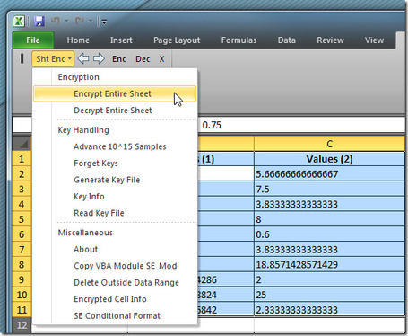The image size is (408, 336).
Task: Choose Delete Outside Data Range
Action: tap(115, 282)
